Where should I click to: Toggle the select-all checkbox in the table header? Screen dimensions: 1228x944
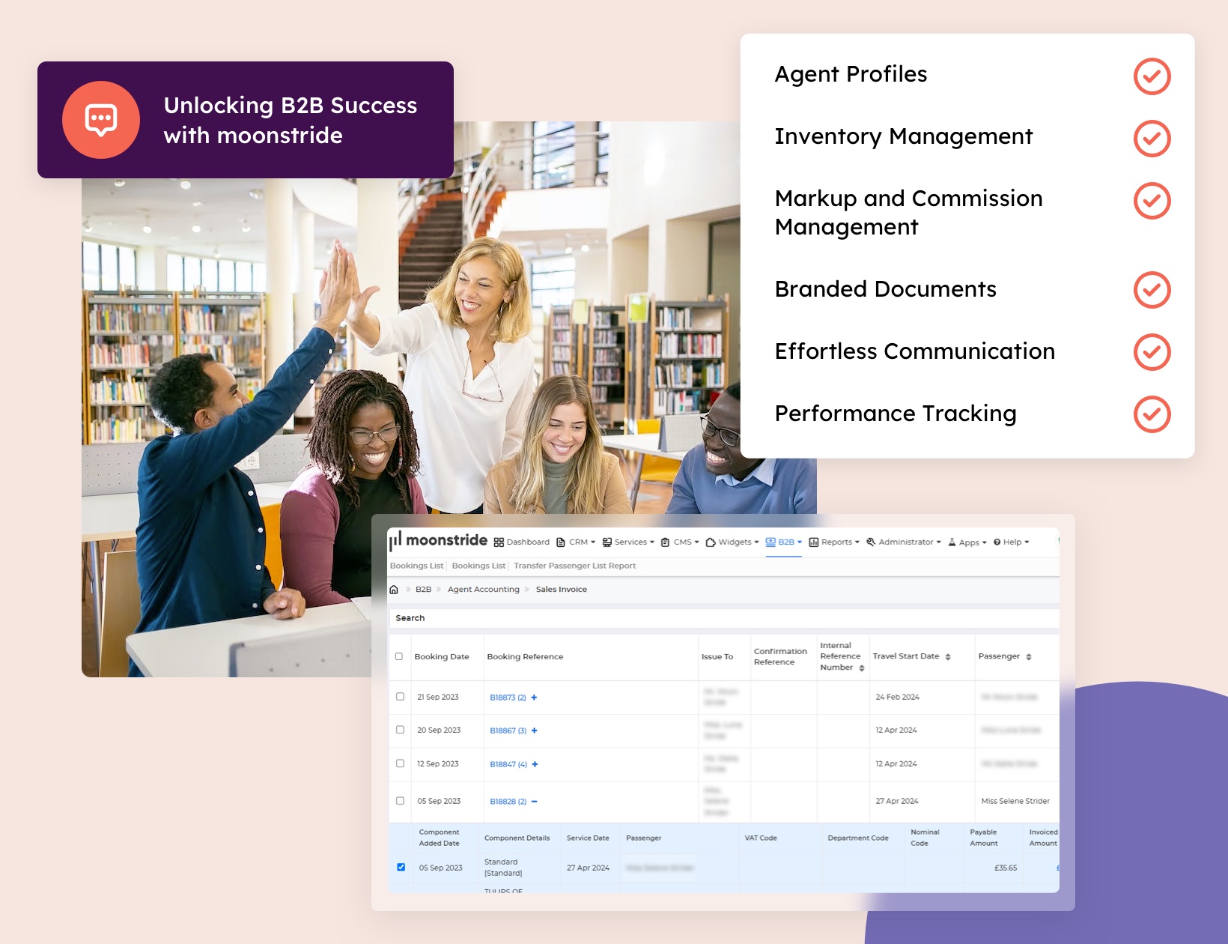pos(399,656)
